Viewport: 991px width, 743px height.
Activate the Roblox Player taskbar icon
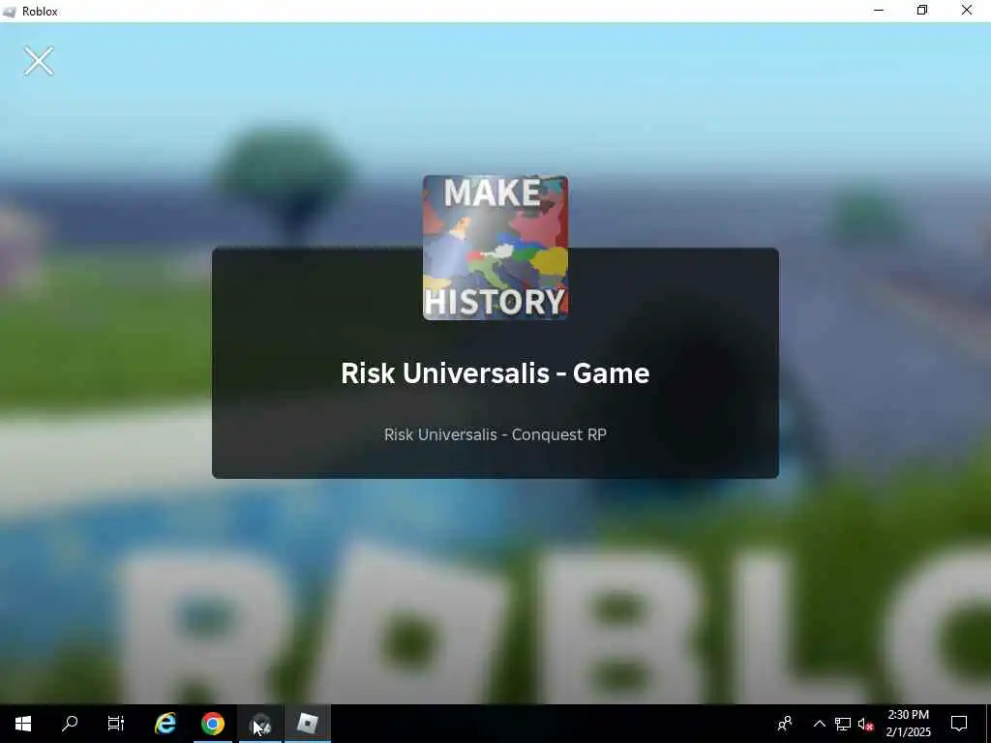pyautogui.click(x=307, y=724)
